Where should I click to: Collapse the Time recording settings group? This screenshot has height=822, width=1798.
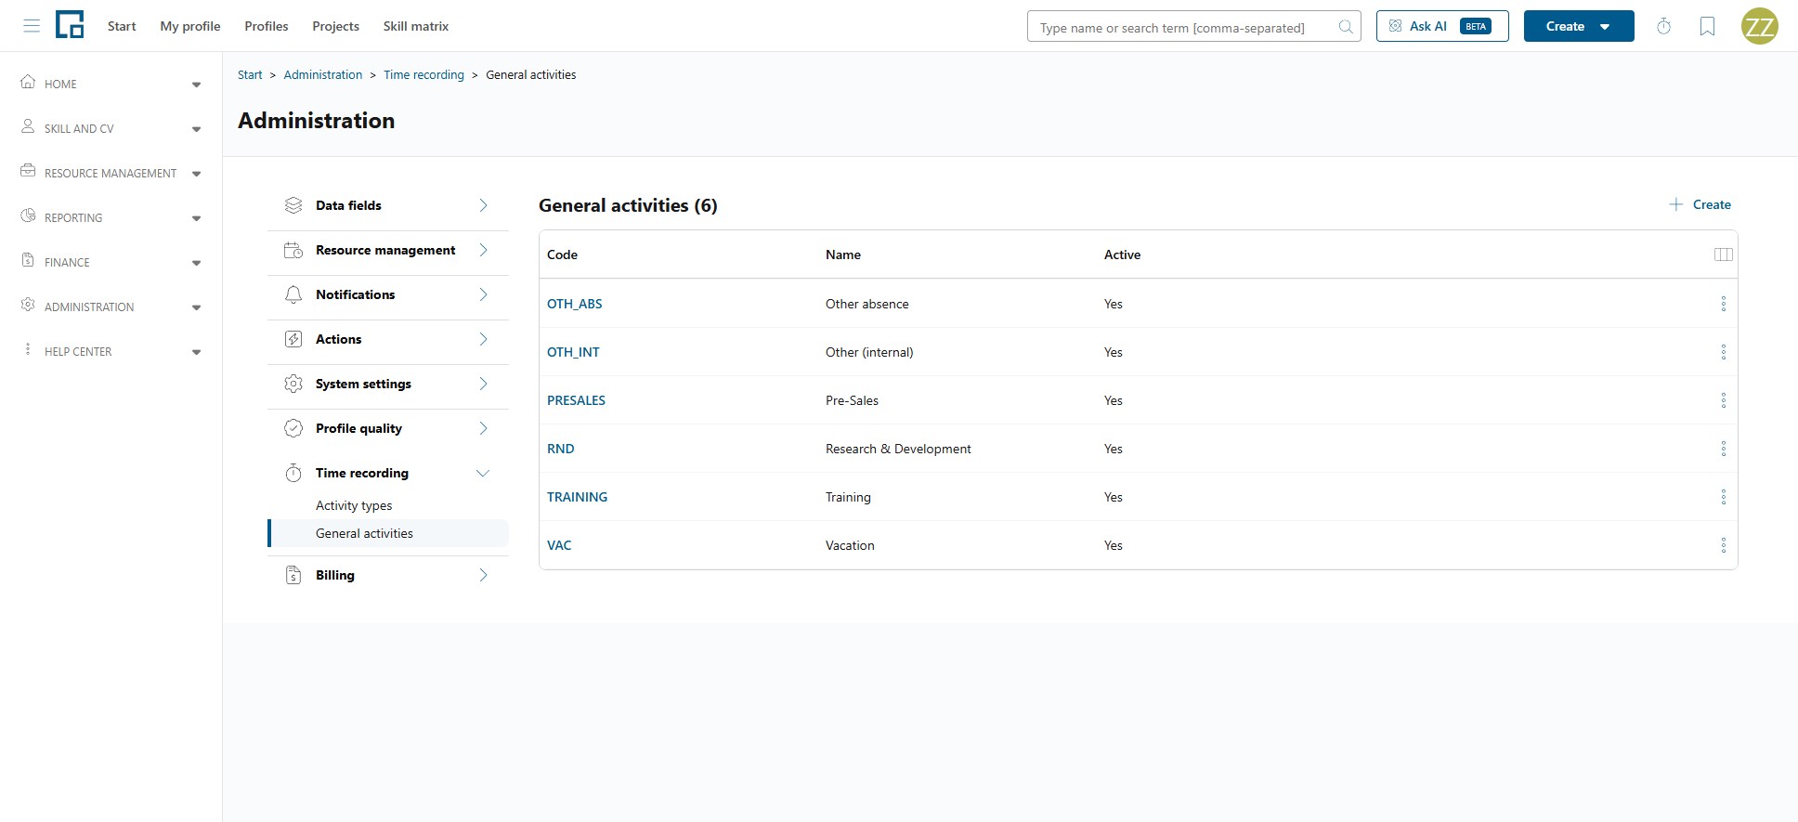[388, 473]
